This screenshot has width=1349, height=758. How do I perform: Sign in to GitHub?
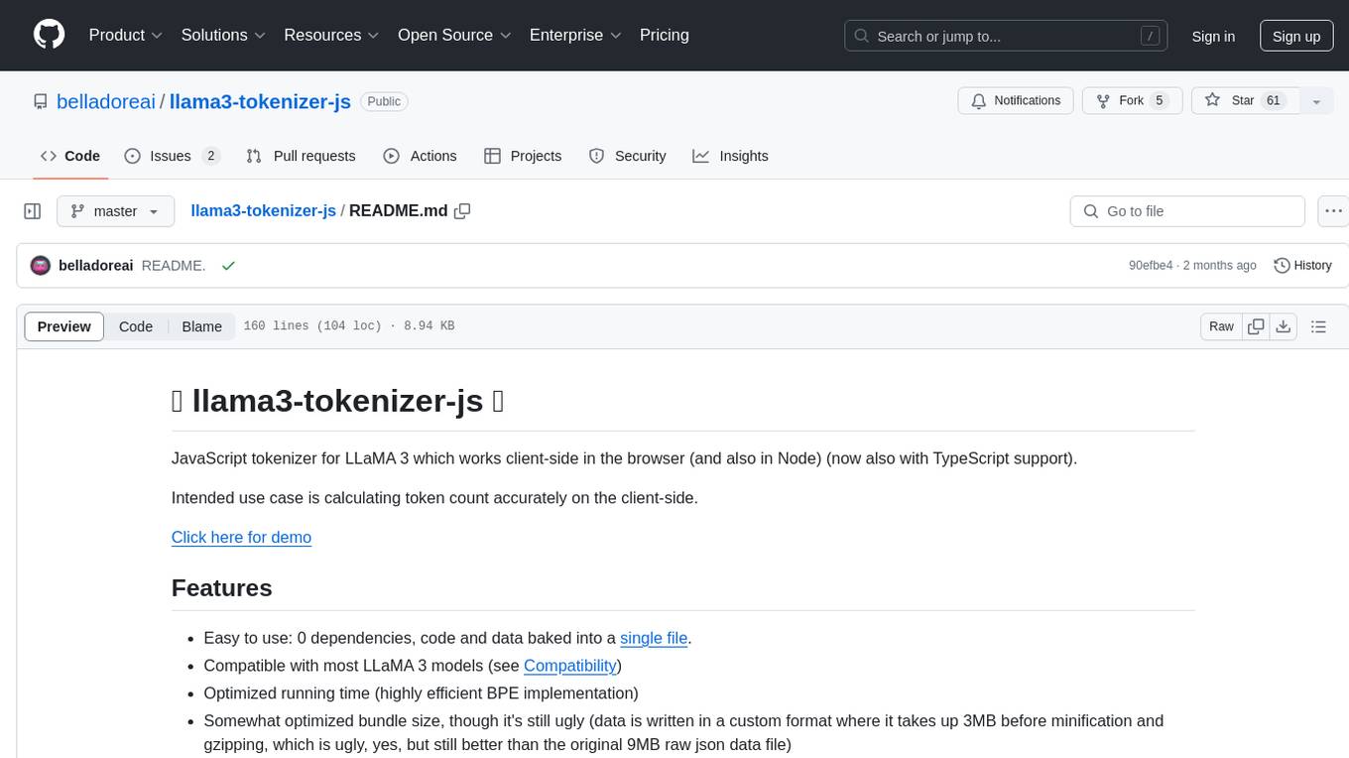[x=1213, y=37]
